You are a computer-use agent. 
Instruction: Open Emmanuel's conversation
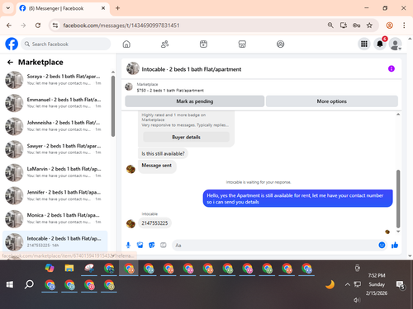coord(55,103)
